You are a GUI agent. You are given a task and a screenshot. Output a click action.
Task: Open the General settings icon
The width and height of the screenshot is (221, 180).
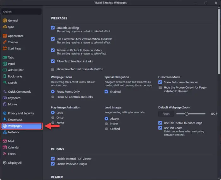5,20
